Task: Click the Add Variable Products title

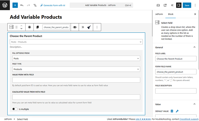Action: (x=36, y=17)
